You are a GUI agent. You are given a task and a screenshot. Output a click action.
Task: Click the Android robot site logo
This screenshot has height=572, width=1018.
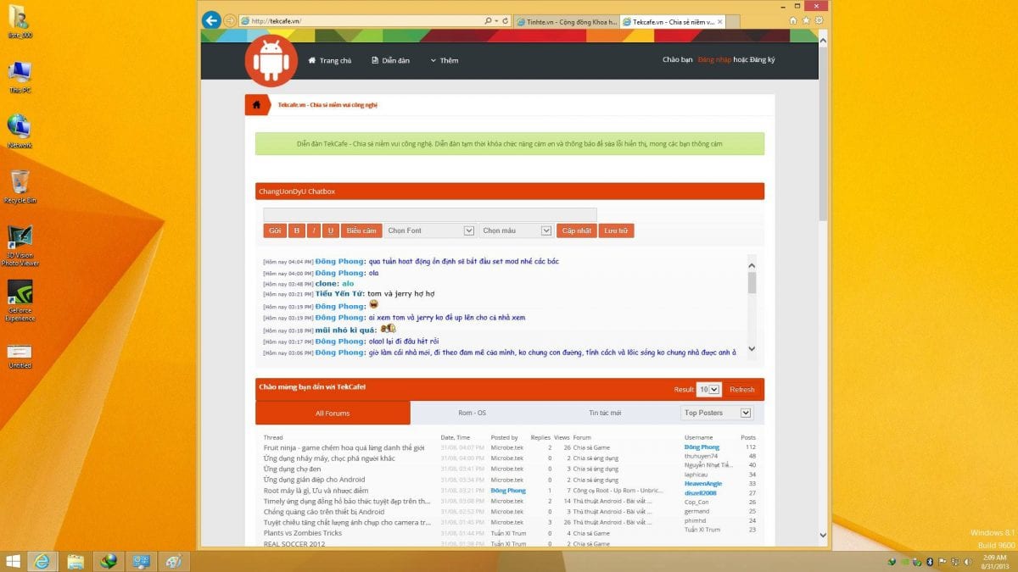pyautogui.click(x=271, y=61)
